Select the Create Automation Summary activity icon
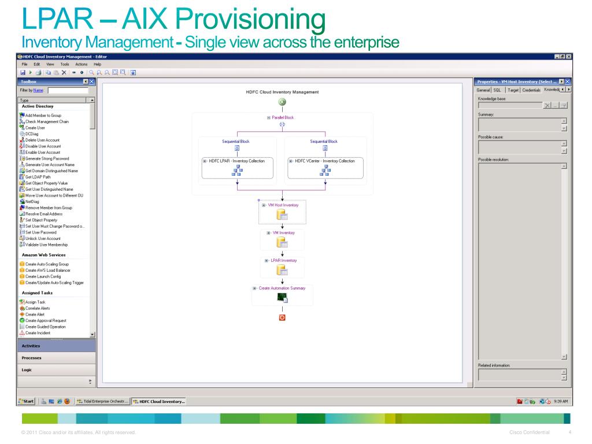 coord(282,298)
